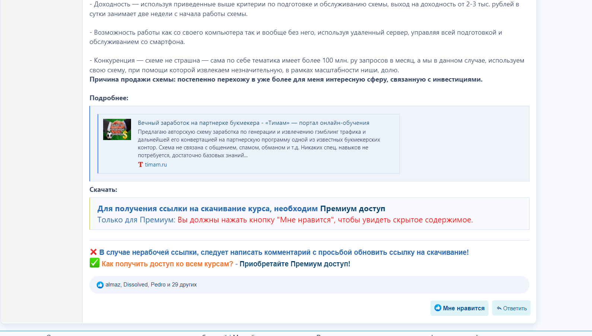
Task: Click the red cross icon beside broken link notice
Action: coord(93,252)
